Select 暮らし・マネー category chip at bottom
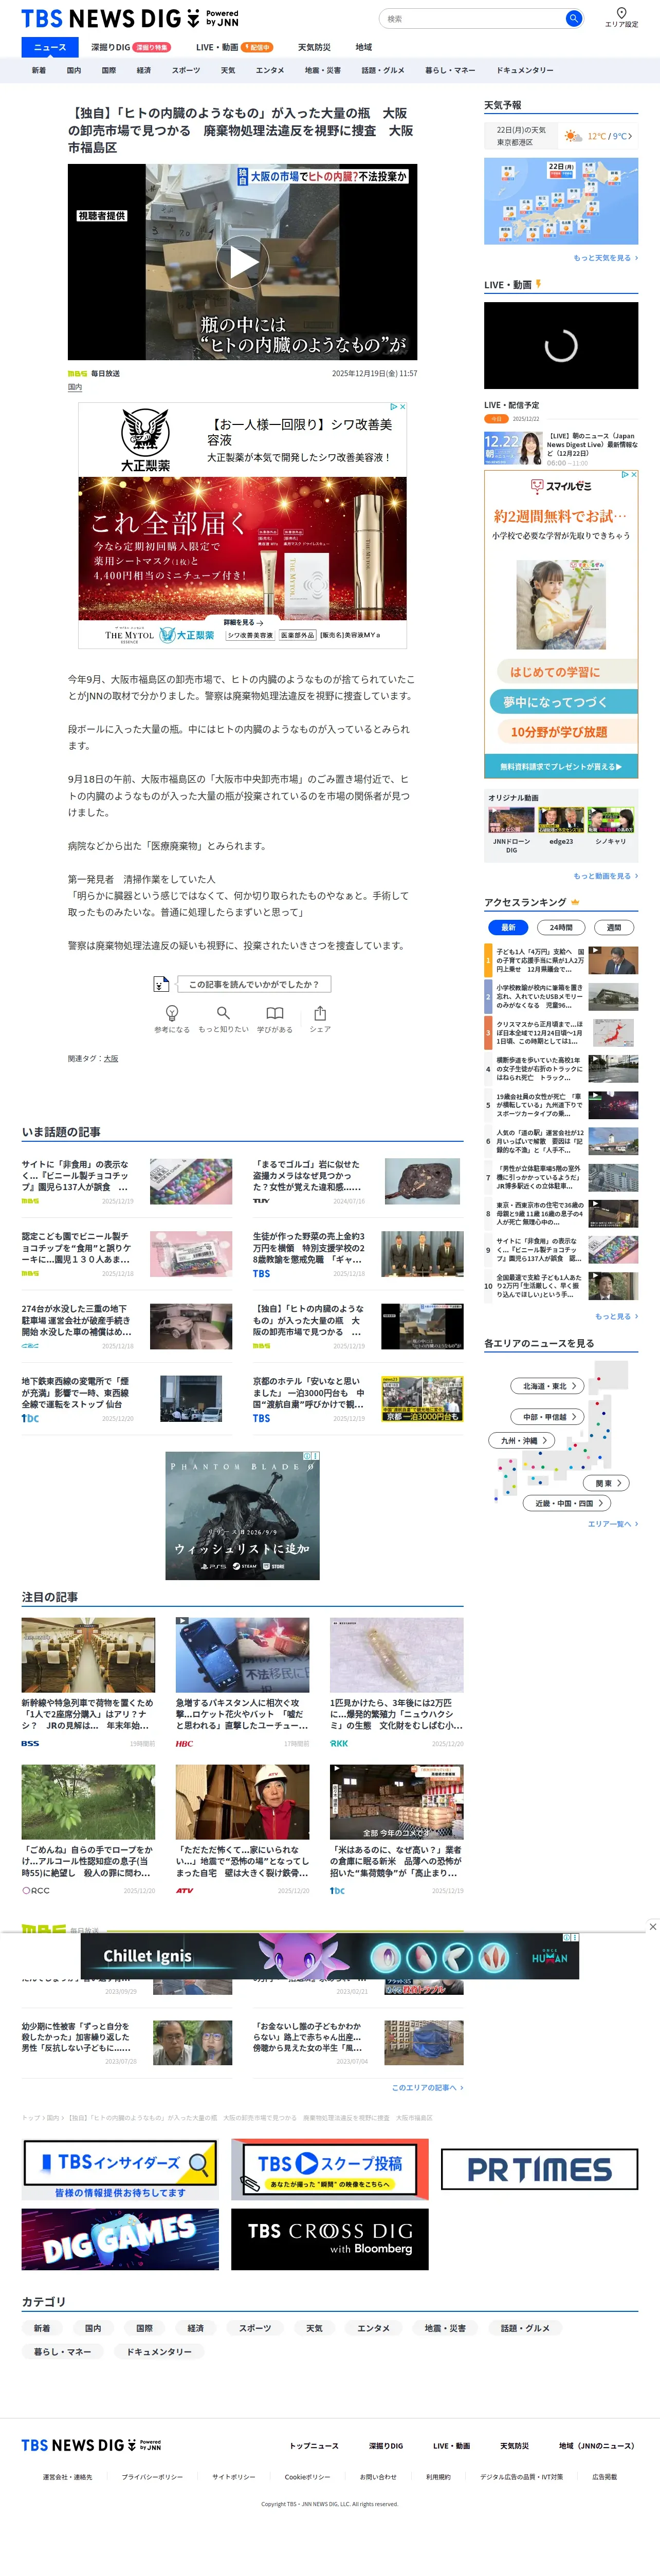The image size is (660, 2576). pyautogui.click(x=63, y=2351)
